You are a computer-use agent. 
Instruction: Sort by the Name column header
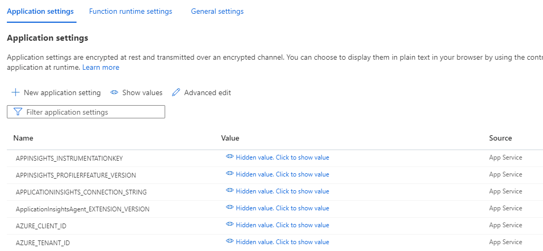pyautogui.click(x=23, y=138)
